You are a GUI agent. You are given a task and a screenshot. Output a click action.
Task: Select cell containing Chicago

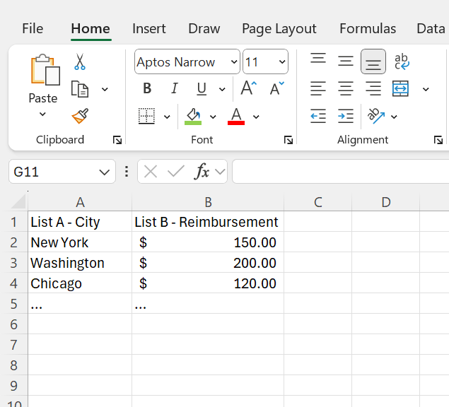(x=80, y=283)
